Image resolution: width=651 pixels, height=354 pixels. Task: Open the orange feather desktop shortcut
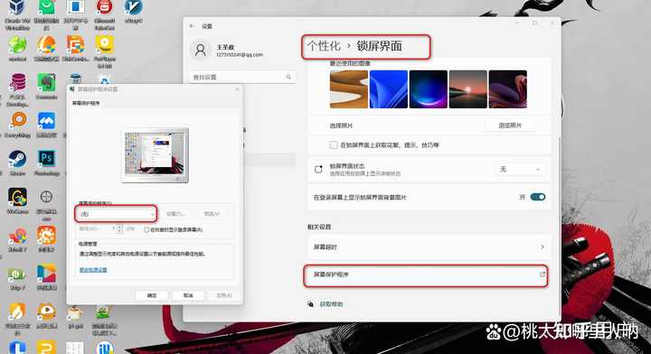(x=17, y=312)
